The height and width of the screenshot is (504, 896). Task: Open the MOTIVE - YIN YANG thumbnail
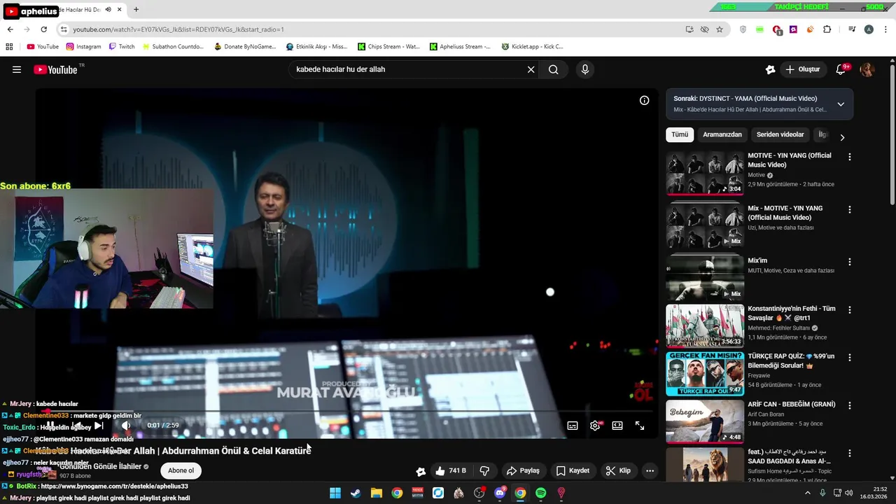tap(705, 173)
